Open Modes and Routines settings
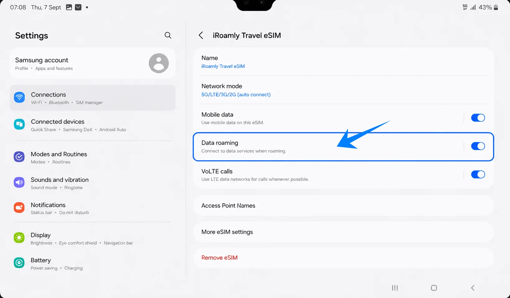The width and height of the screenshot is (510, 298). 93,157
